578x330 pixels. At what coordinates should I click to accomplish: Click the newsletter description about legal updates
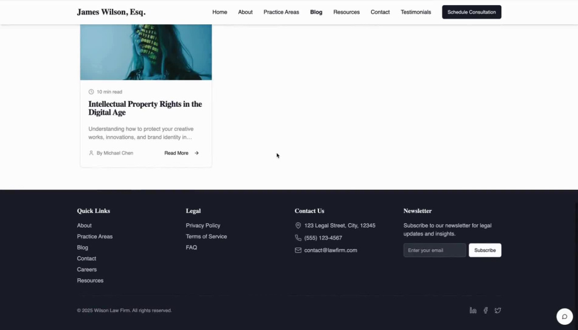(447, 230)
